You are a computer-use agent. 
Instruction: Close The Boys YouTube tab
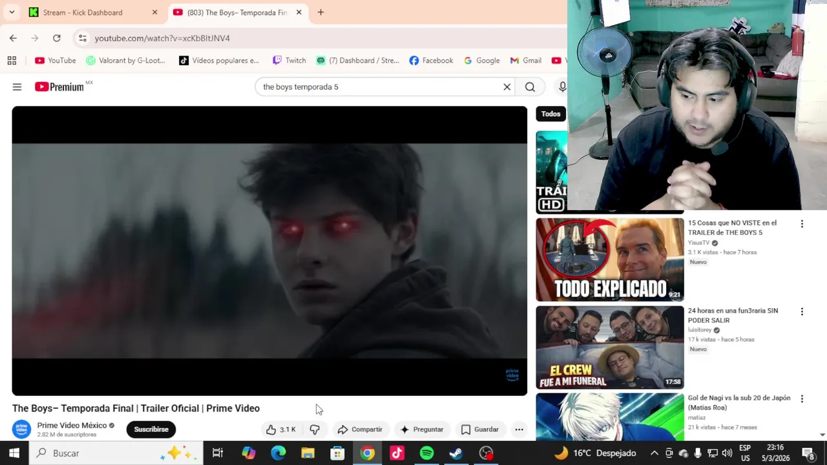[298, 12]
